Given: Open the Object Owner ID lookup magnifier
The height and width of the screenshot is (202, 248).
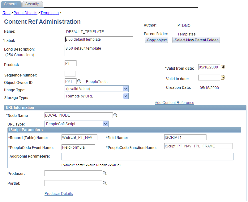Looking at the screenshot, I should [80, 81].
